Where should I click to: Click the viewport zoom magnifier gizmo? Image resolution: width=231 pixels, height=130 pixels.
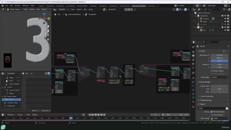tap(48, 26)
